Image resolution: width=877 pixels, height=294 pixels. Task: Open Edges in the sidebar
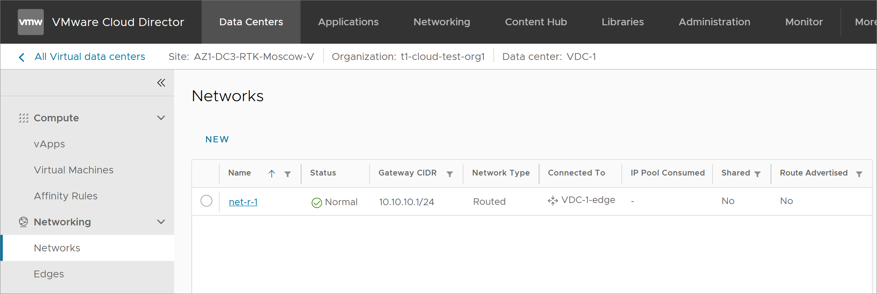[49, 274]
